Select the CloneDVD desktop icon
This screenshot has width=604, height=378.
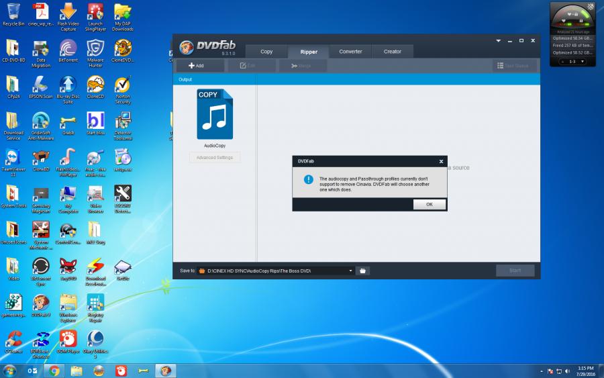[x=123, y=51]
